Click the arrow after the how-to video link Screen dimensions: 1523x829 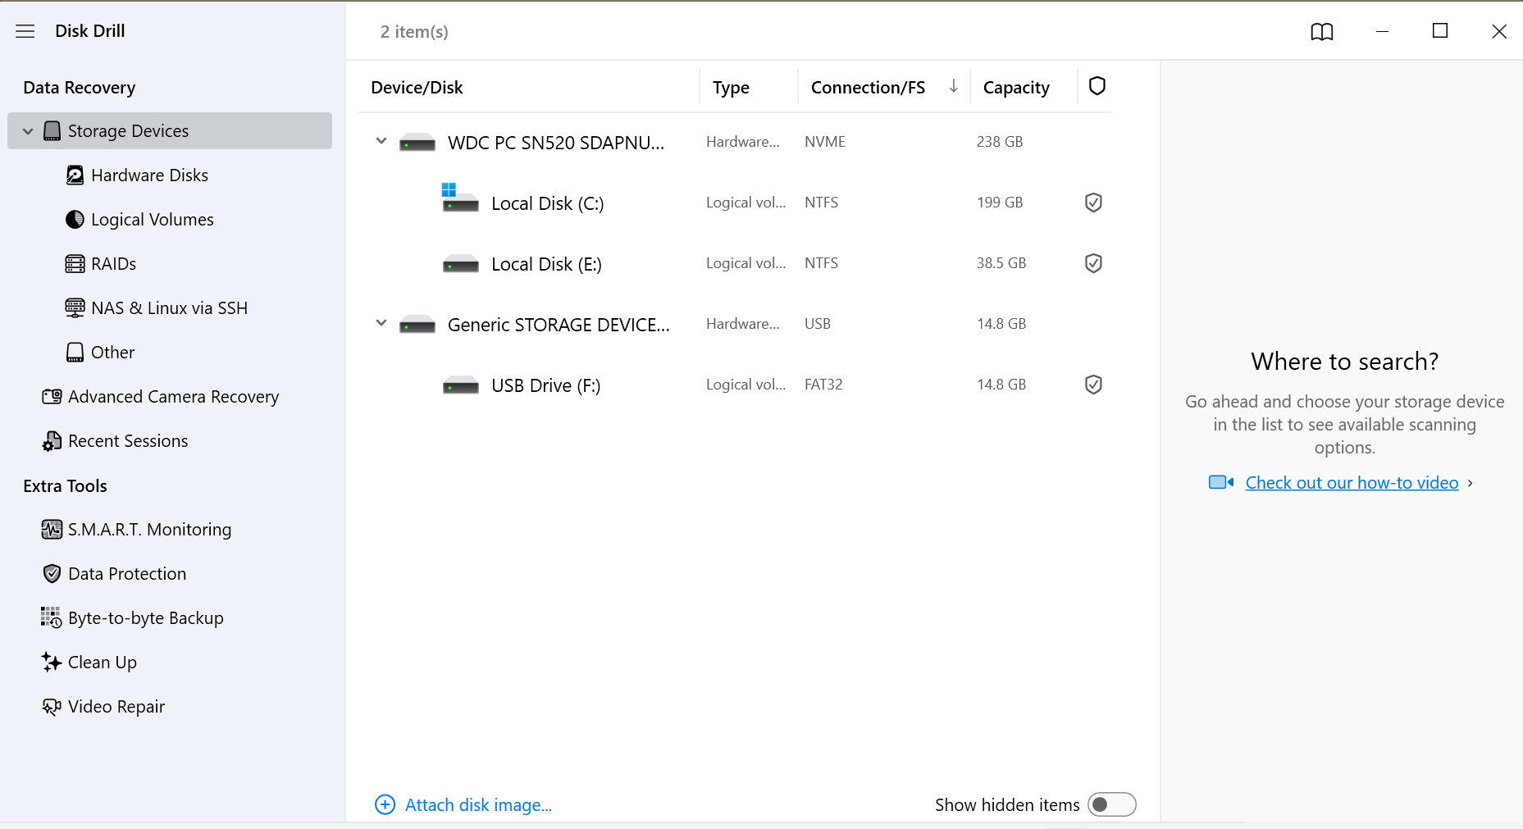click(x=1471, y=483)
